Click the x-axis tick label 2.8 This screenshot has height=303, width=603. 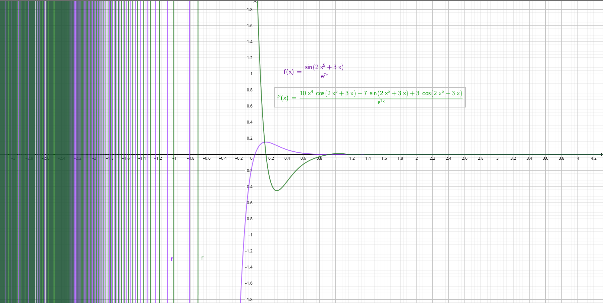(x=481, y=158)
